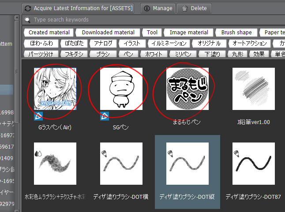Toggle the ペン tag

click(x=128, y=54)
